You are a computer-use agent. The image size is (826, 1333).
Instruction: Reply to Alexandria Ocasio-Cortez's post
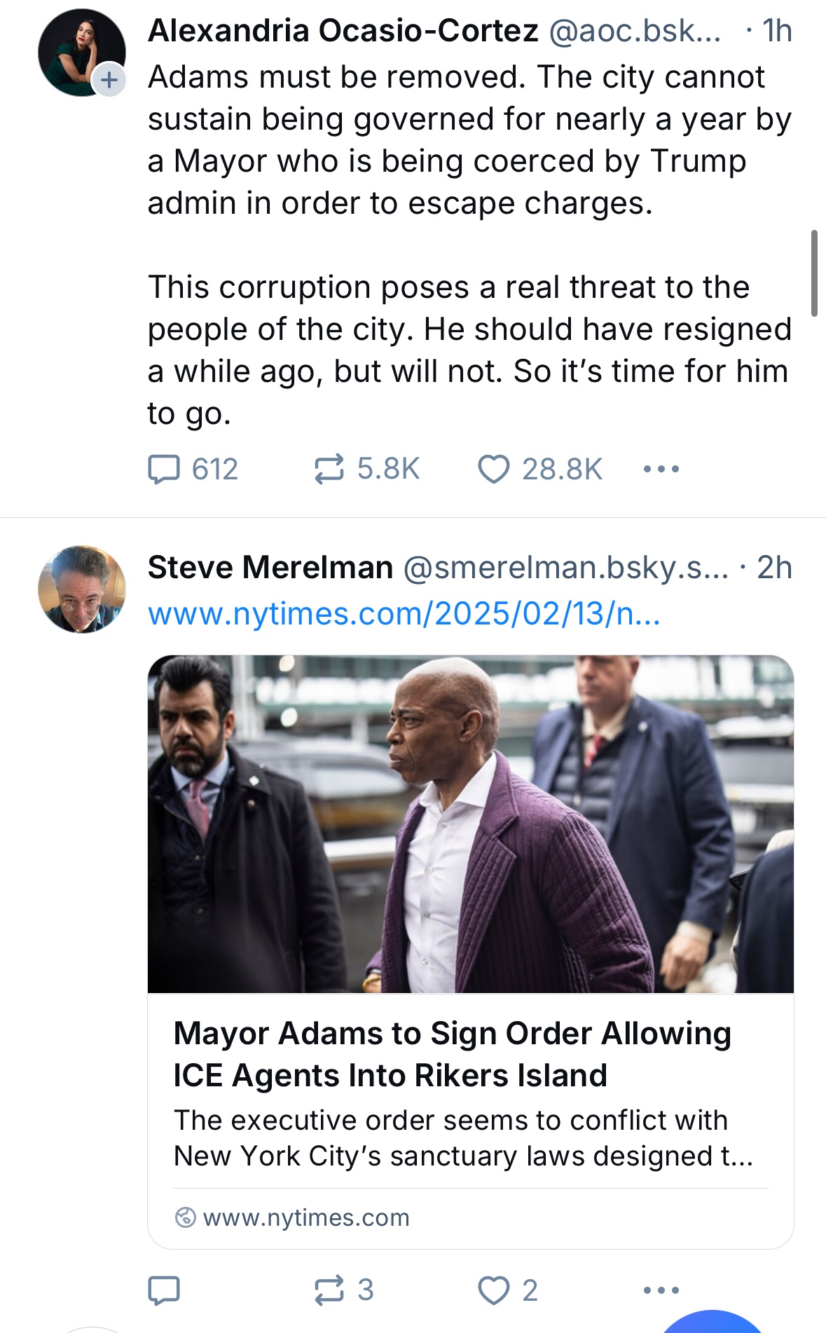tap(164, 469)
